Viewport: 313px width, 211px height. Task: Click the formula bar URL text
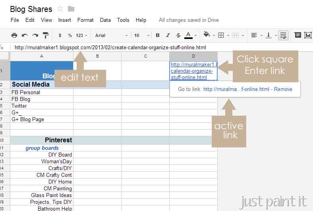click(x=110, y=48)
